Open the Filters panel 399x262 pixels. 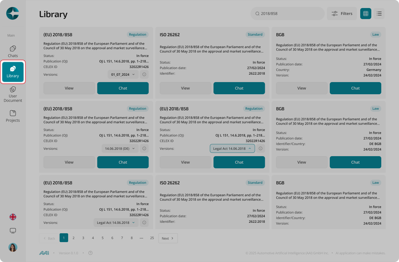(x=342, y=14)
